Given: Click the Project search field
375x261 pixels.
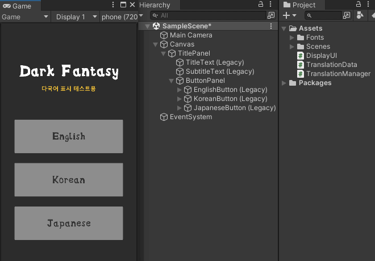Looking at the screenshot, I should (323, 15).
